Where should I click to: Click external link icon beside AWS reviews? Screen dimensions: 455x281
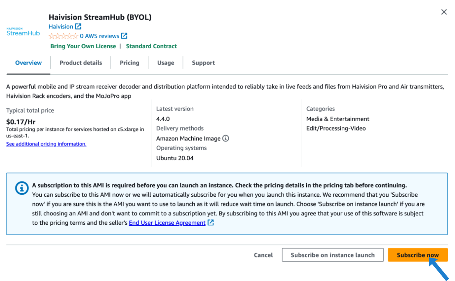click(124, 36)
